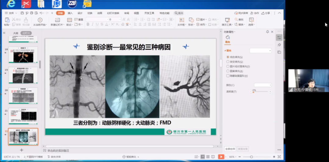Click the Internet Explorer desktop icon
Viewport: 329px width, 162px height.
pyautogui.click(x=11, y=4)
